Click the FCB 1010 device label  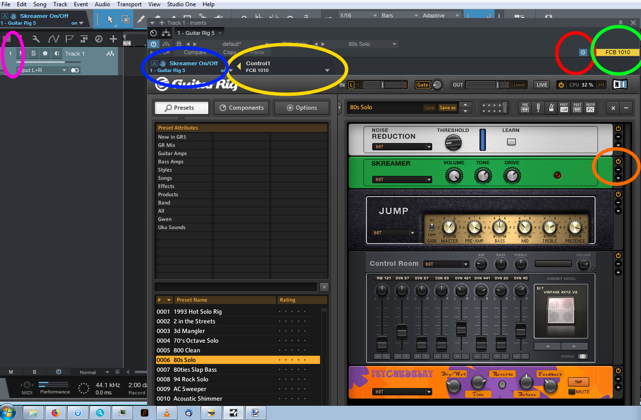[618, 52]
